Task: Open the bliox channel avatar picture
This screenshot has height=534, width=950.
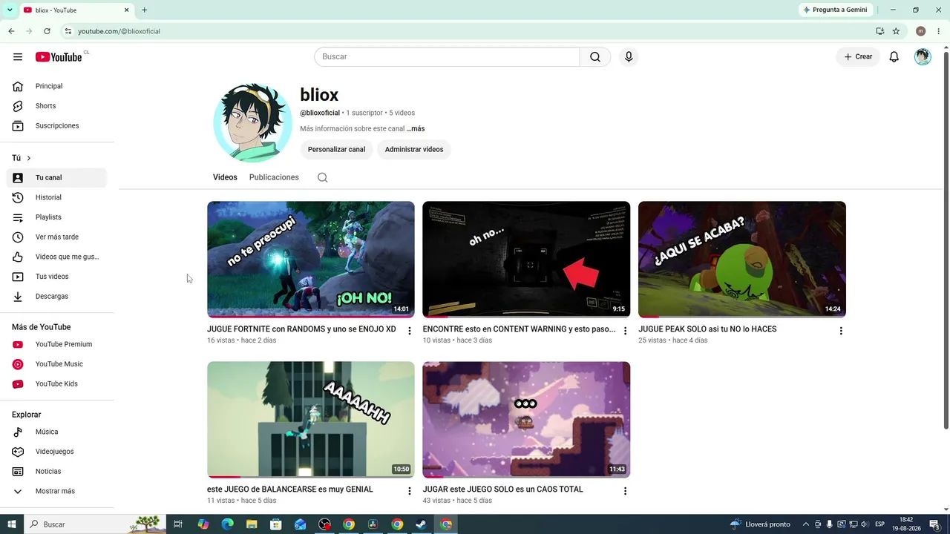Action: [x=252, y=122]
